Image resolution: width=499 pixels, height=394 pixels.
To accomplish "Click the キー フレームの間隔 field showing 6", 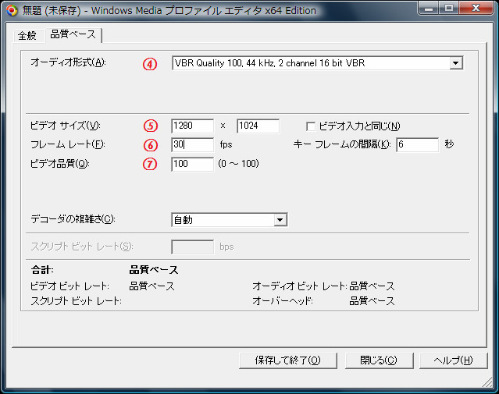I will (417, 144).
